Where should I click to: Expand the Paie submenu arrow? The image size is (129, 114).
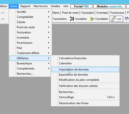(x=49, y=48)
